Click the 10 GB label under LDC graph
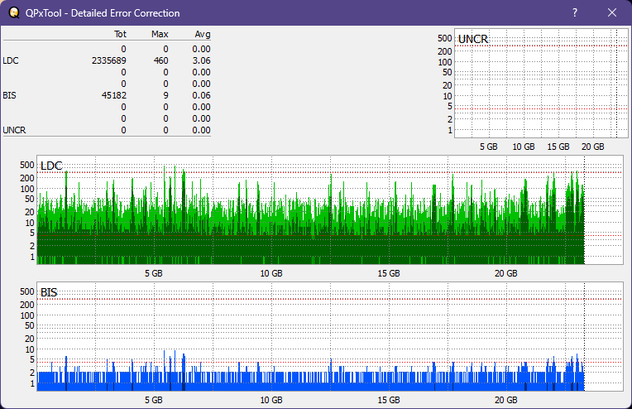This screenshot has width=632, height=409. (271, 273)
